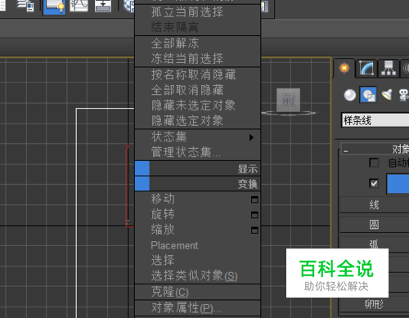Select the Shapes category icon

[368, 95]
